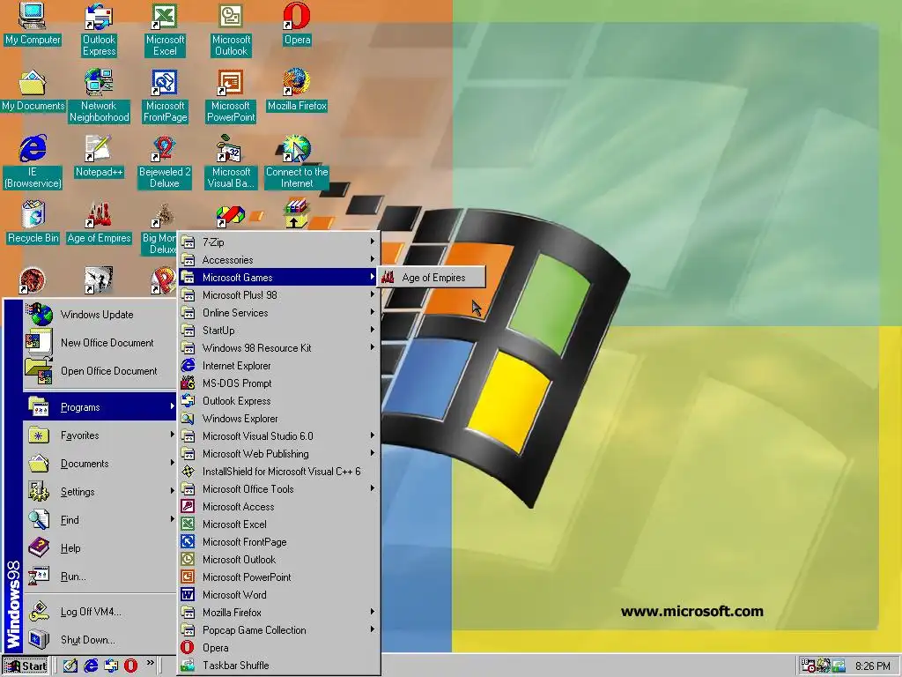Click the 8:26 PM system clock
902x677 pixels.
click(873, 666)
